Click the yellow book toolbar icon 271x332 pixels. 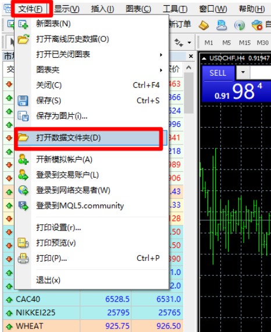[x=204, y=25]
